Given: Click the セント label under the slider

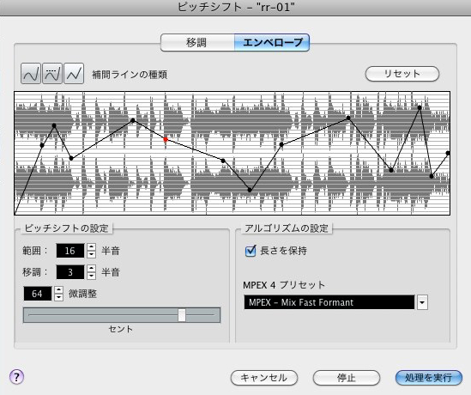Looking at the screenshot, I should [x=120, y=329].
